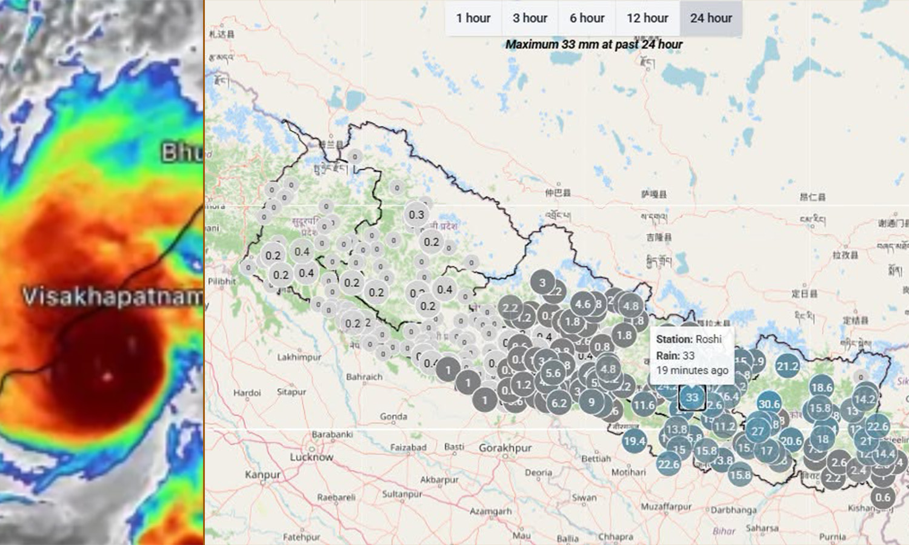Click the marker labeled 14.2
The height and width of the screenshot is (545, 909).
click(864, 399)
